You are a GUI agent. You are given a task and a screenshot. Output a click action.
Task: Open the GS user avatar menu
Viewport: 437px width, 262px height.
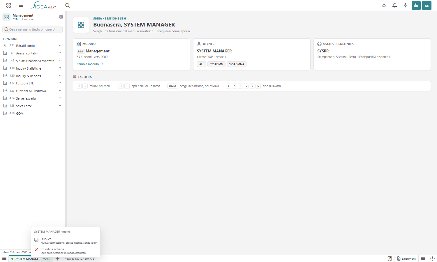pyautogui.click(x=427, y=6)
